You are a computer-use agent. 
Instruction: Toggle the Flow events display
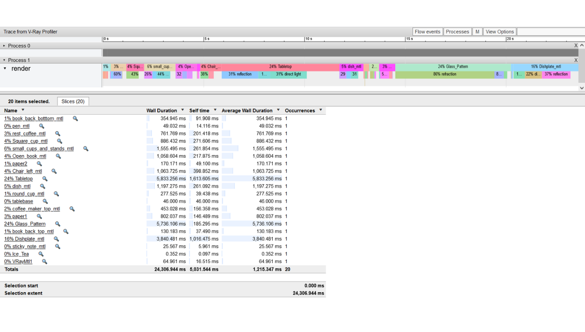tap(427, 31)
